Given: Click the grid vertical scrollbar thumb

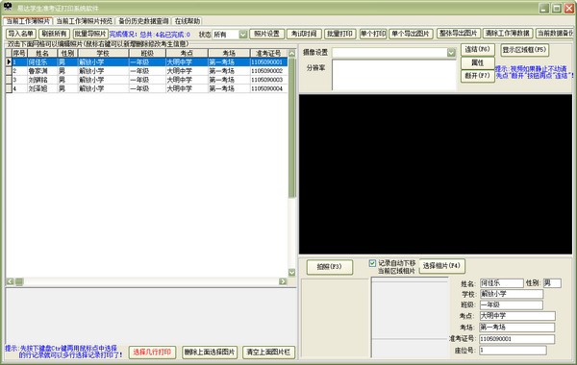Looking at the screenshot, I should tap(291, 128).
